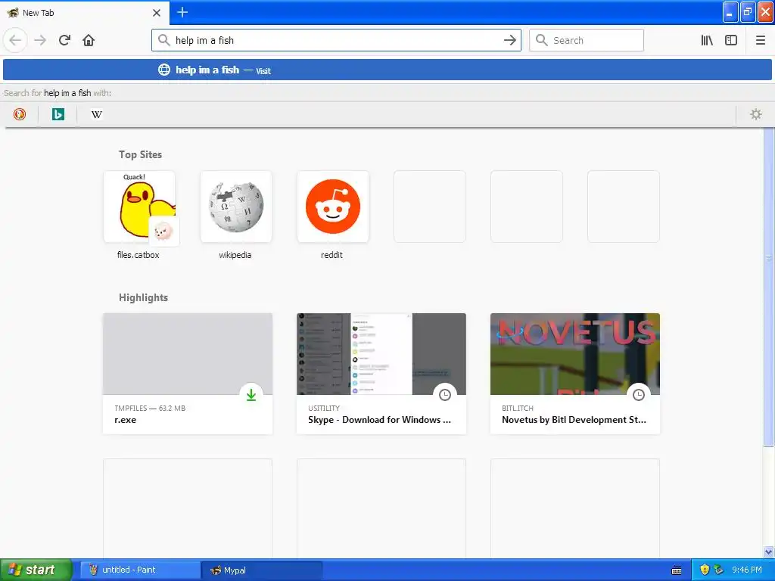Open the home page via house icon

click(x=89, y=40)
